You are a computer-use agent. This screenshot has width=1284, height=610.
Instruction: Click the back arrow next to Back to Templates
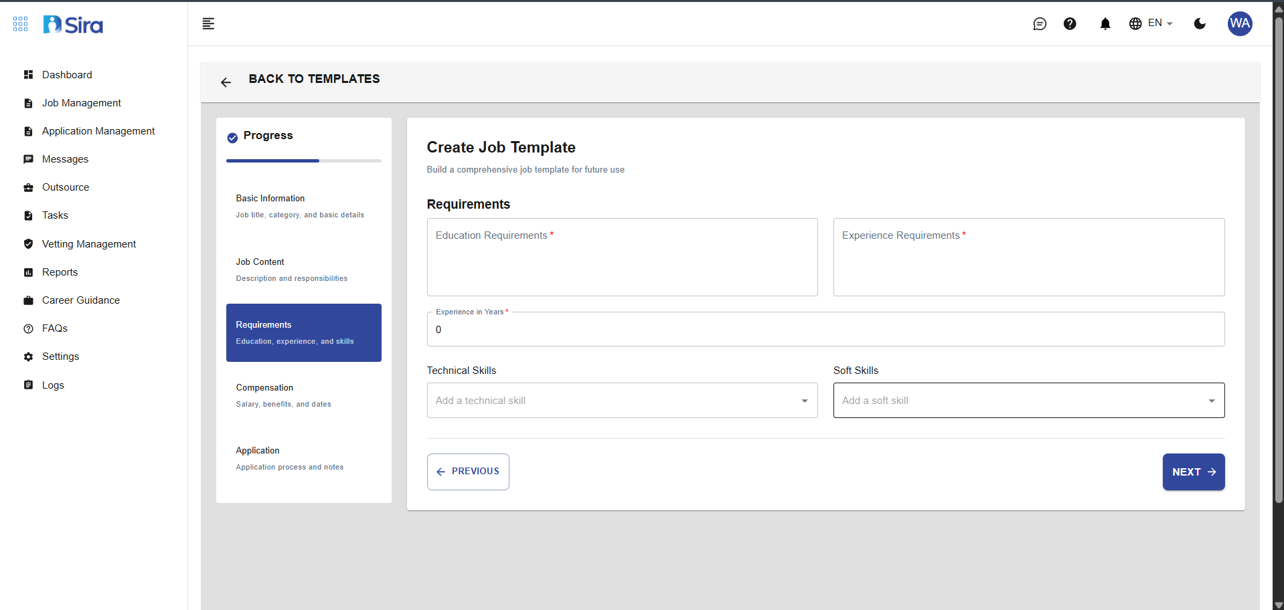[226, 82]
